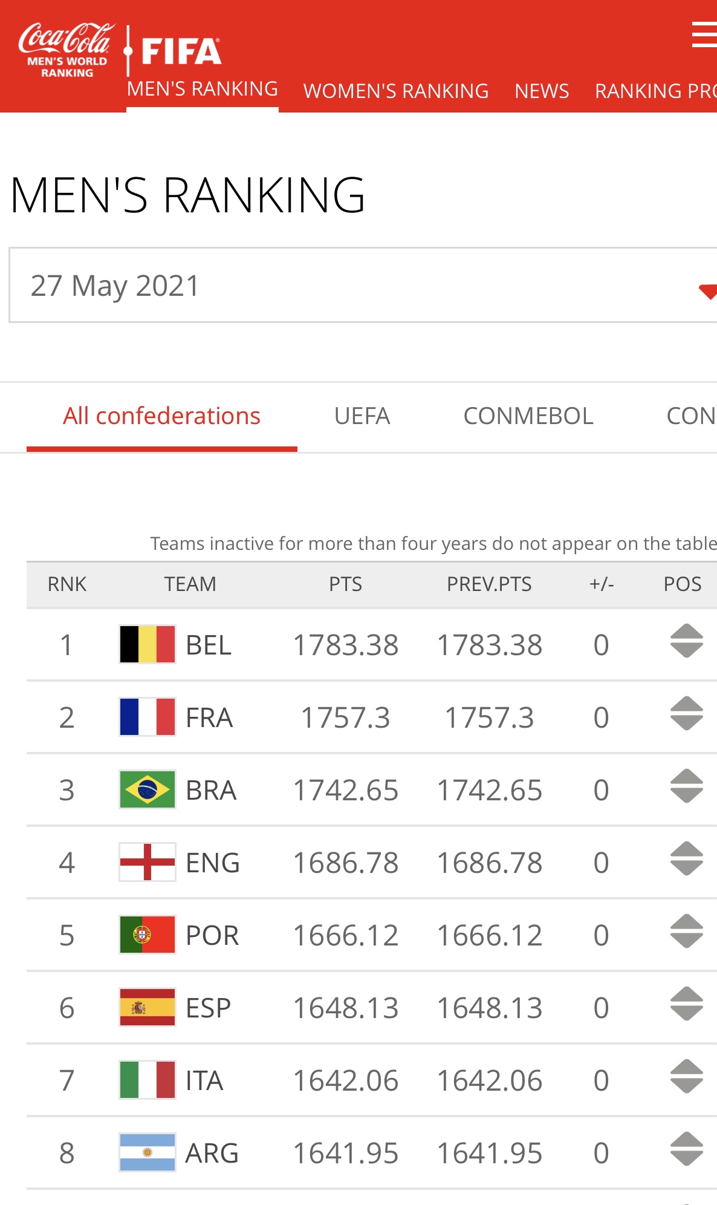Switch to Women's Ranking tab
Viewport: 717px width, 1205px height.
[x=396, y=91]
